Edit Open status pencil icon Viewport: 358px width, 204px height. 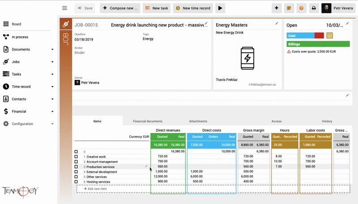(347, 23)
